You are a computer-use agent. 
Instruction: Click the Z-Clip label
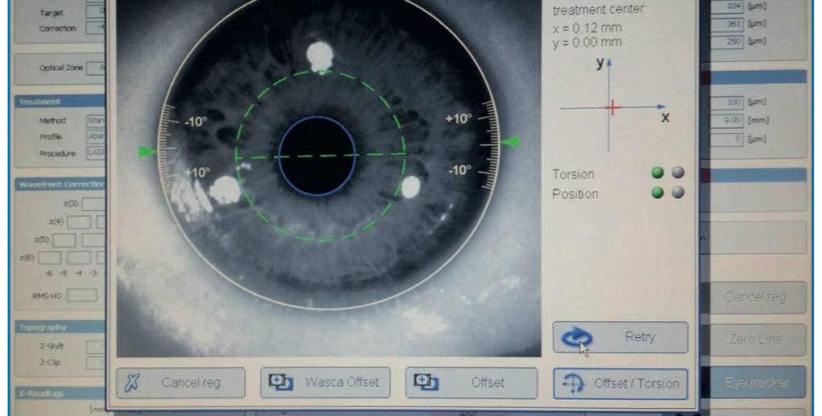tap(50, 363)
